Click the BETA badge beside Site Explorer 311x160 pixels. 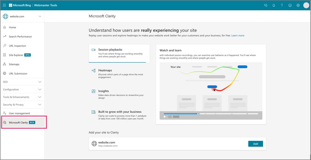tap(27, 55)
